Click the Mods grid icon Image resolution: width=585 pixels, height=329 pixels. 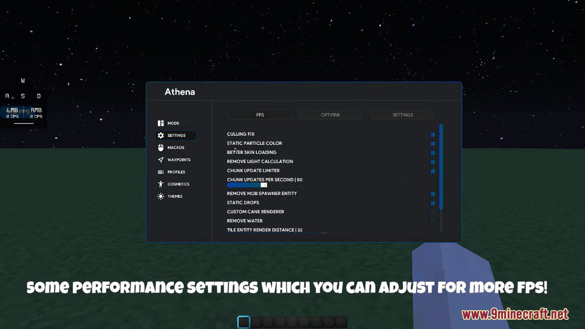pos(161,124)
